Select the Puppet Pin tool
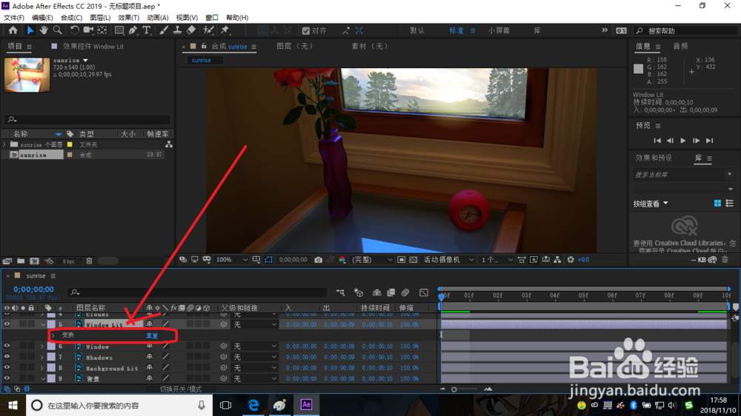Screen dimensions: 741x416 coord(225,30)
